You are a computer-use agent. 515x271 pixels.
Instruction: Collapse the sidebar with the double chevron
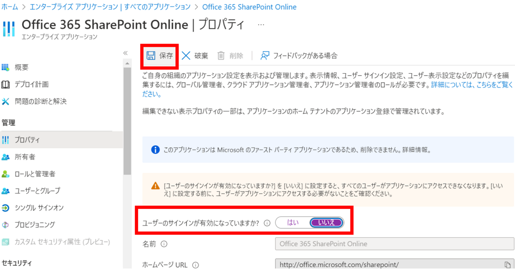(x=126, y=53)
